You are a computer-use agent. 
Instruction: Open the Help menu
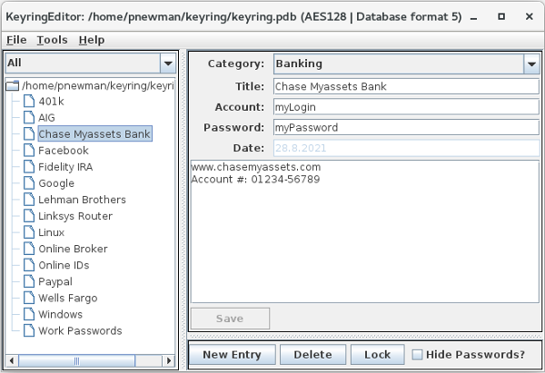pyautogui.click(x=91, y=40)
